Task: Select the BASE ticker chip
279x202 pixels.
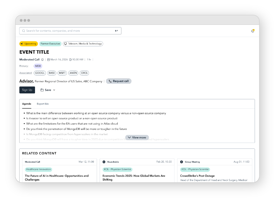Action: (52, 73)
